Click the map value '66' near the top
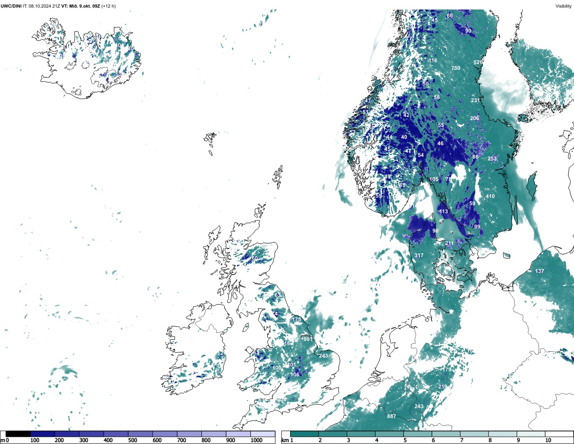 click(450, 16)
